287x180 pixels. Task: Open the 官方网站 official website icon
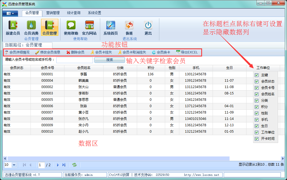point(89,25)
